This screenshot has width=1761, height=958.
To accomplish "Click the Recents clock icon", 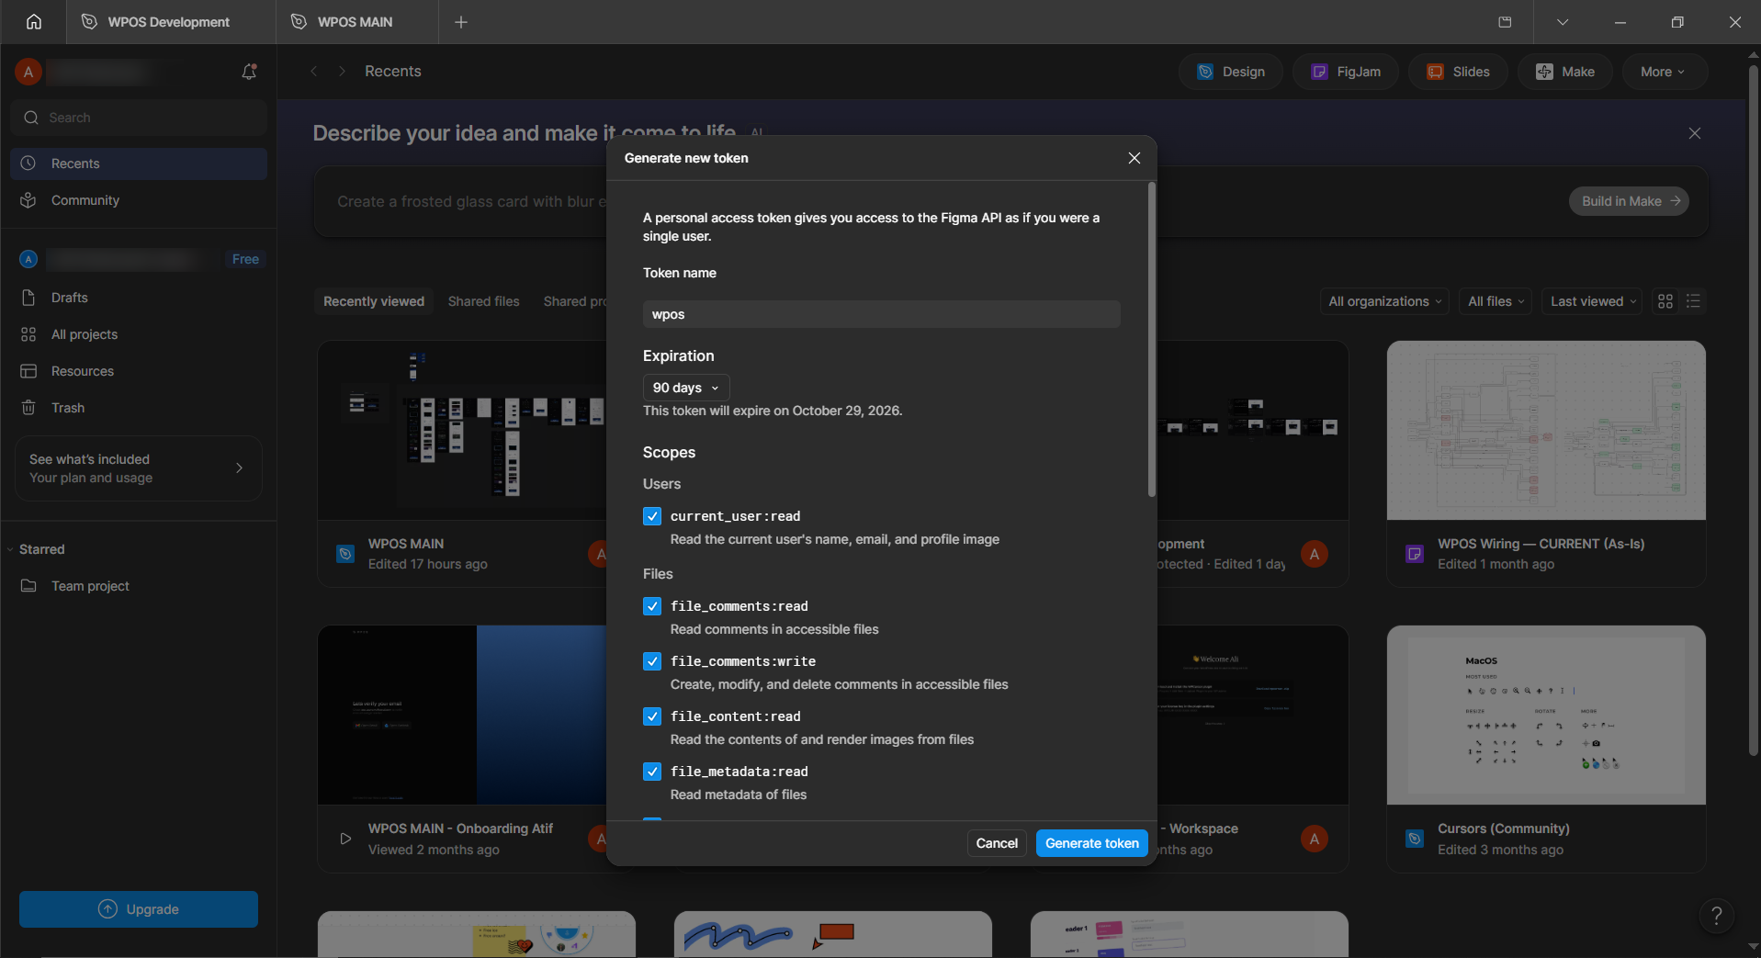I will coord(28,163).
